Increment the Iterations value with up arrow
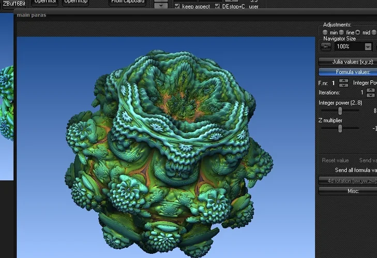This screenshot has height=258, width=377. click(x=371, y=90)
